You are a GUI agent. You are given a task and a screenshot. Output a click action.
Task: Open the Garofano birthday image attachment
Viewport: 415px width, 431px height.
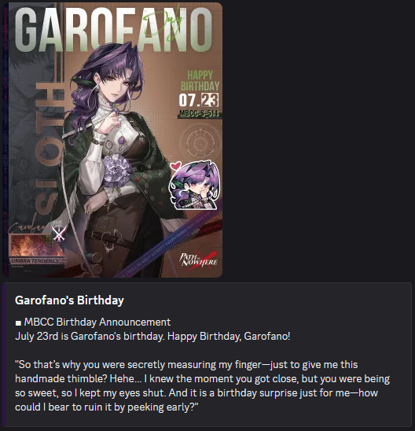pos(112,140)
